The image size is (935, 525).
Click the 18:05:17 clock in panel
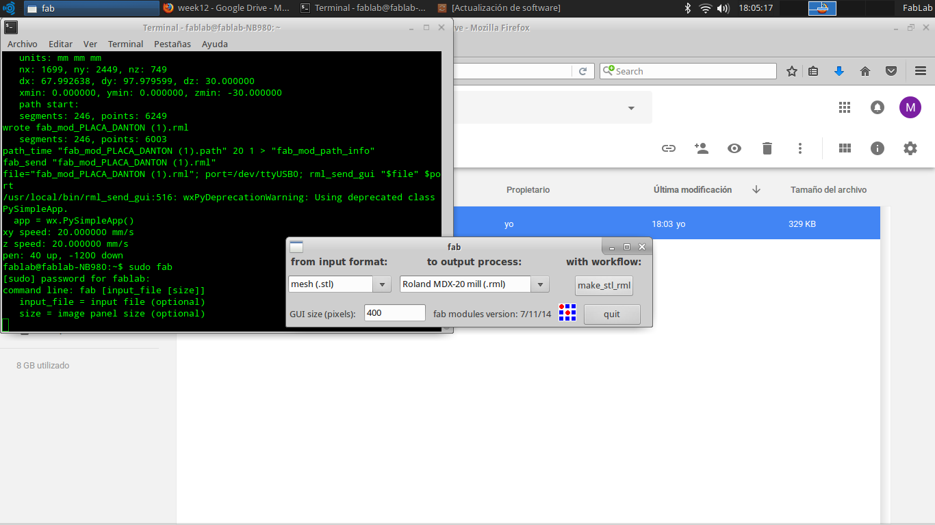click(756, 8)
